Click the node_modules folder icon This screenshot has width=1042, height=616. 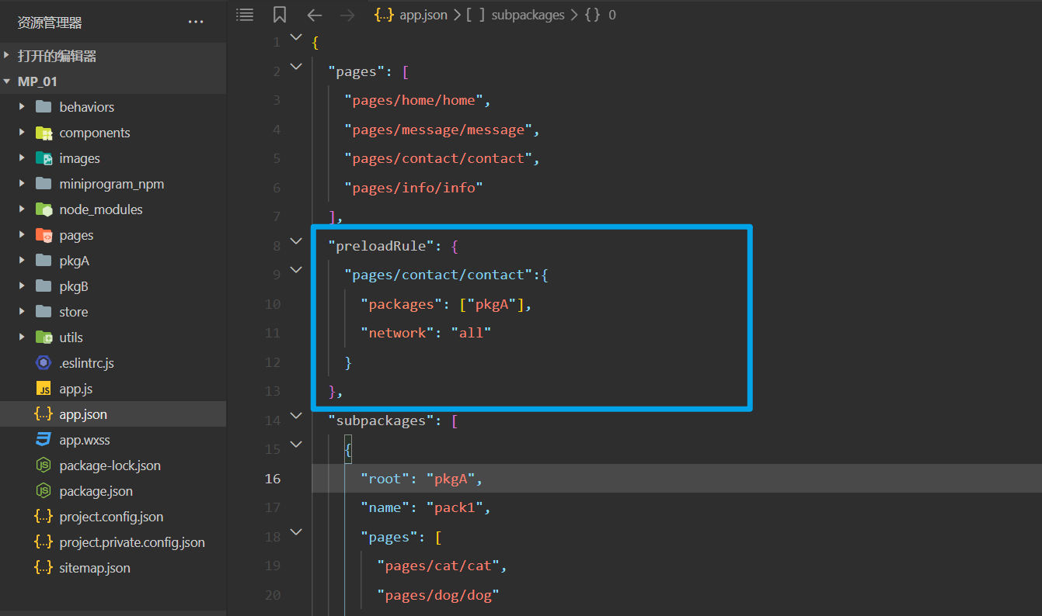point(44,209)
